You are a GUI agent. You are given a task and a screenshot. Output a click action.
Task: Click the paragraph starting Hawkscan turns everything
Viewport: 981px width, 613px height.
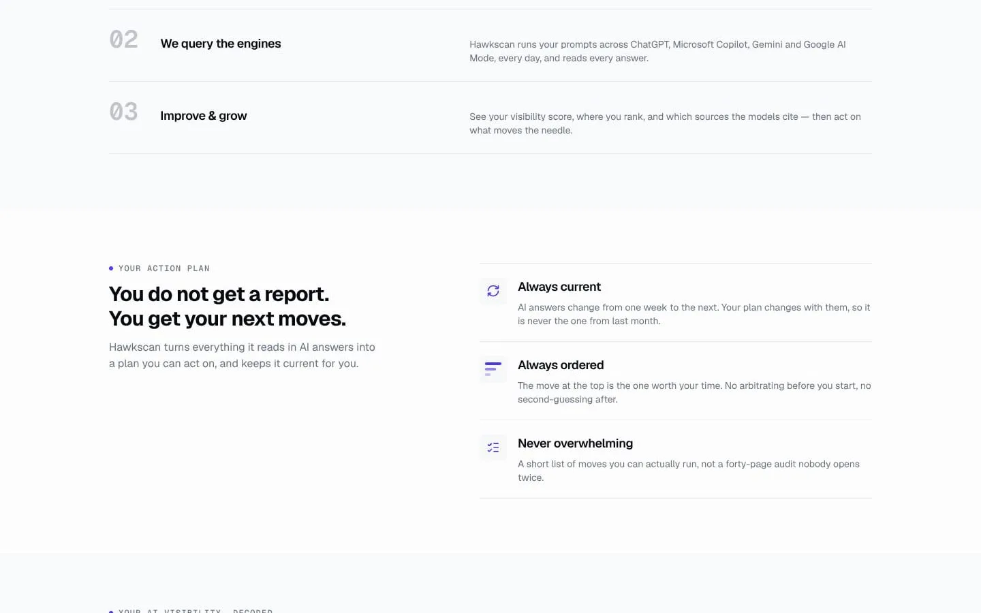(242, 356)
